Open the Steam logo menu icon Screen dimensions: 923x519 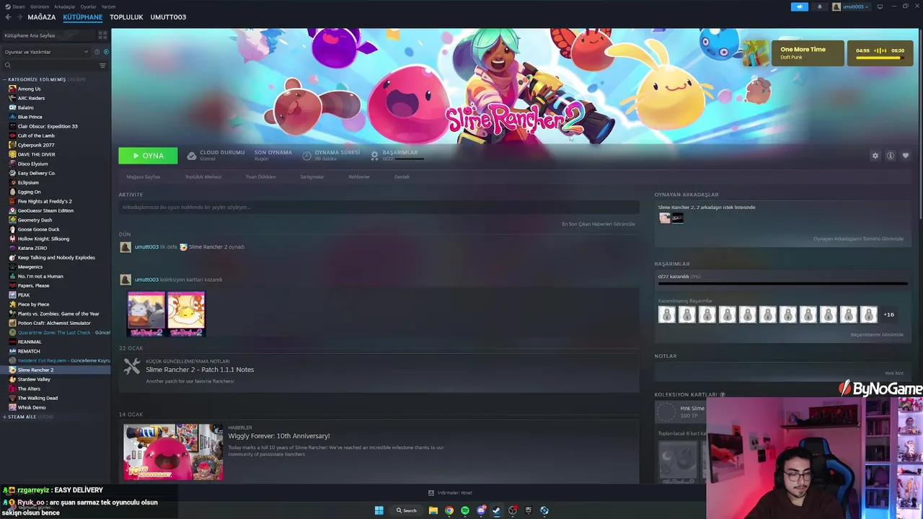click(x=8, y=6)
